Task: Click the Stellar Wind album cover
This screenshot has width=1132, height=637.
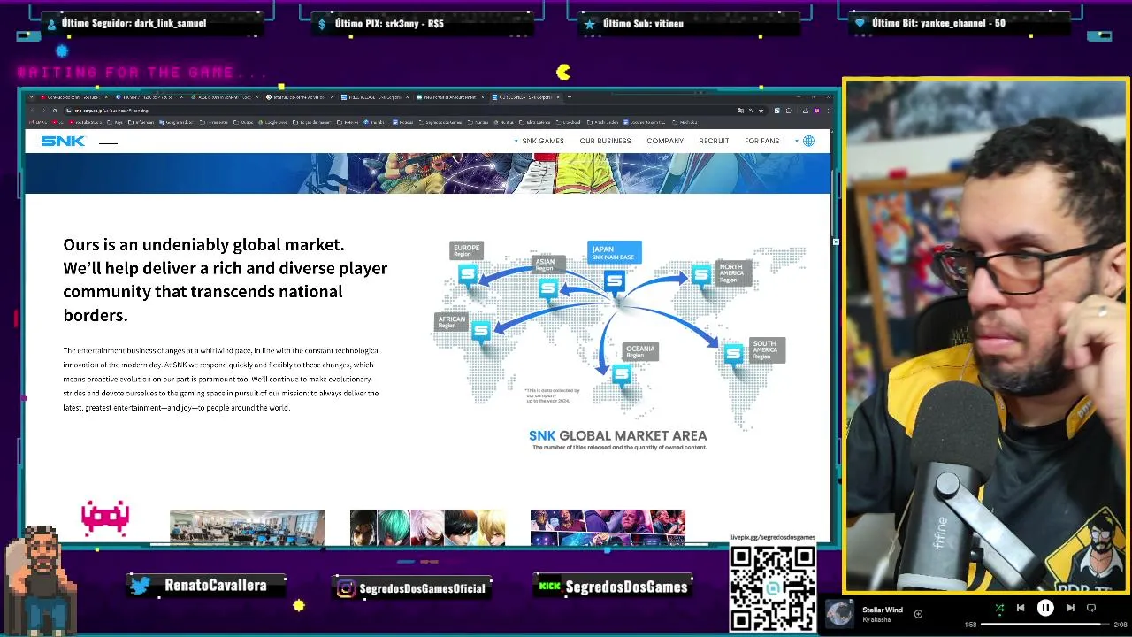Action: click(x=839, y=613)
